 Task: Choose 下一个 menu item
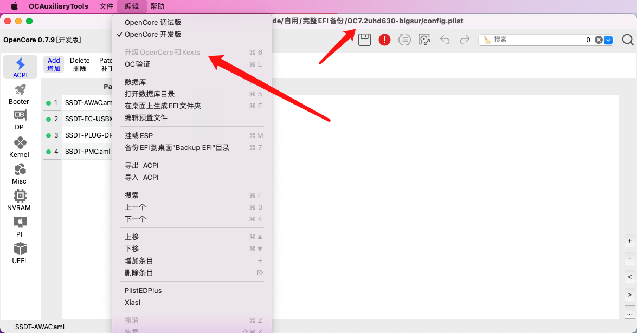192,219
